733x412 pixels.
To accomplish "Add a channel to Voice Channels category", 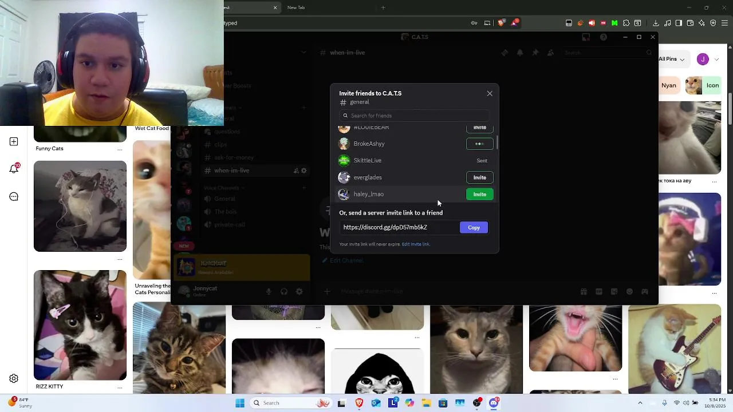I will tap(304, 188).
